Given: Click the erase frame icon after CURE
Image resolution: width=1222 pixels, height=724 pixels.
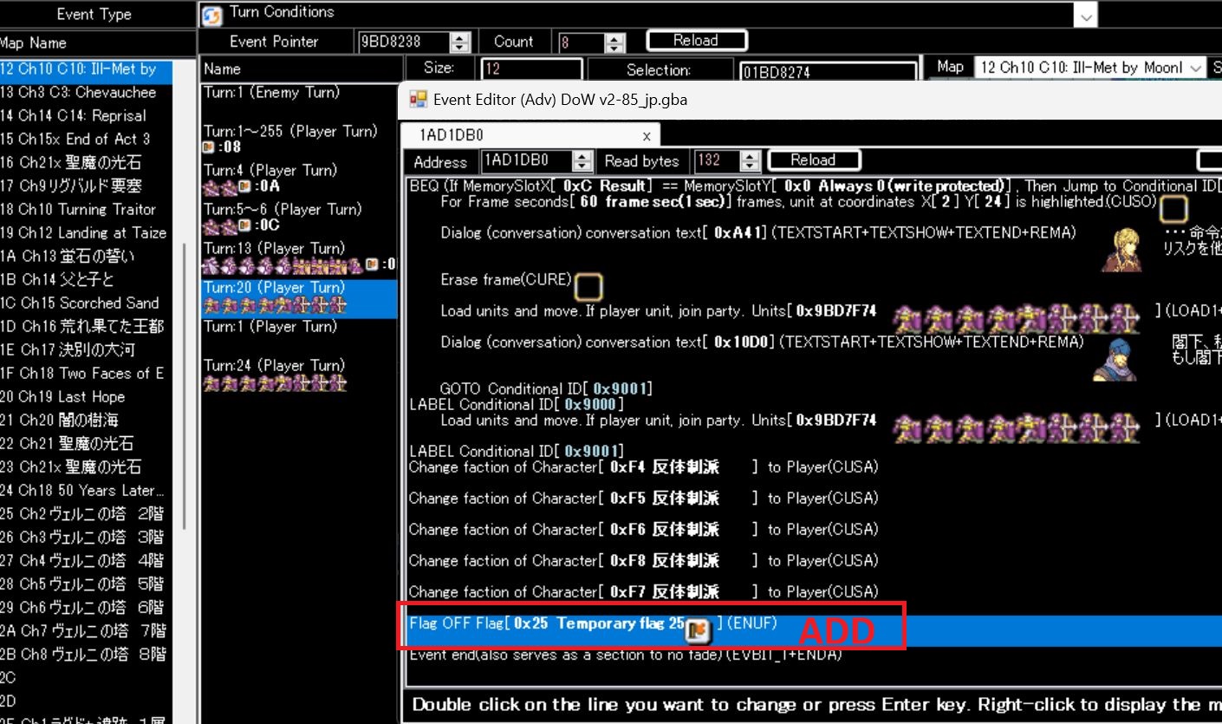Looking at the screenshot, I should [588, 286].
